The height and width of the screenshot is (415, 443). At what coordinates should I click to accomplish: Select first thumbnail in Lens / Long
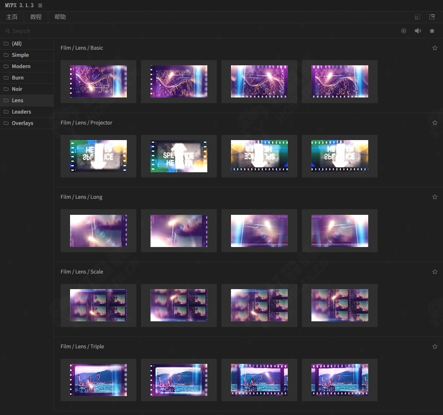pyautogui.click(x=98, y=230)
